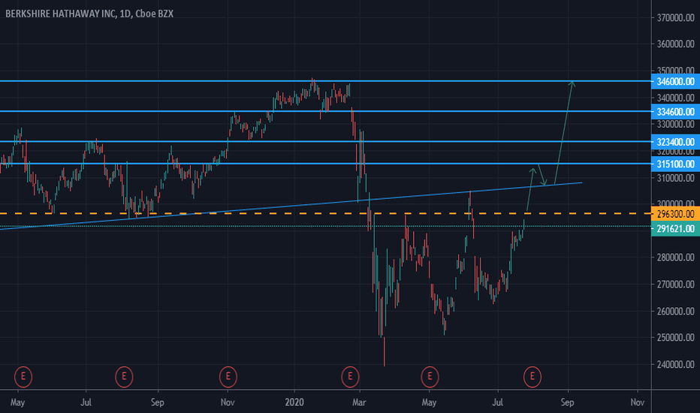This screenshot has width=700, height=413.
Task: Click the 2020 label on time axis
Action: pos(294,402)
